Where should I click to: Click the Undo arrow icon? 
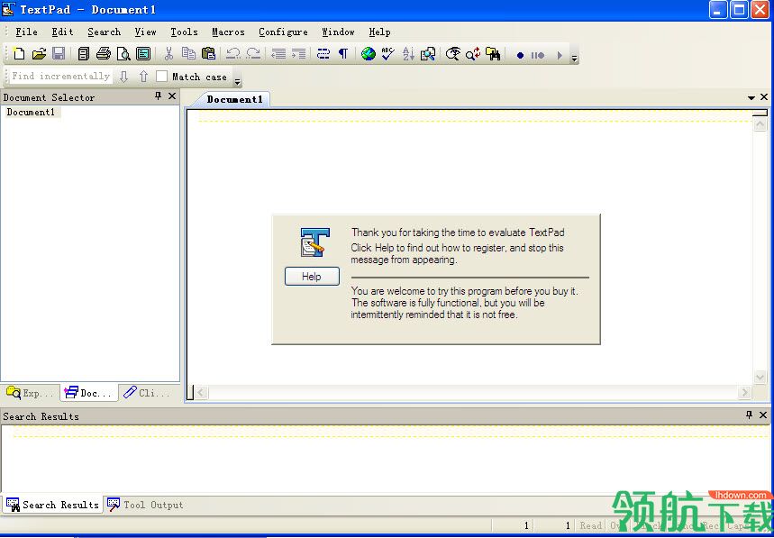coord(233,54)
